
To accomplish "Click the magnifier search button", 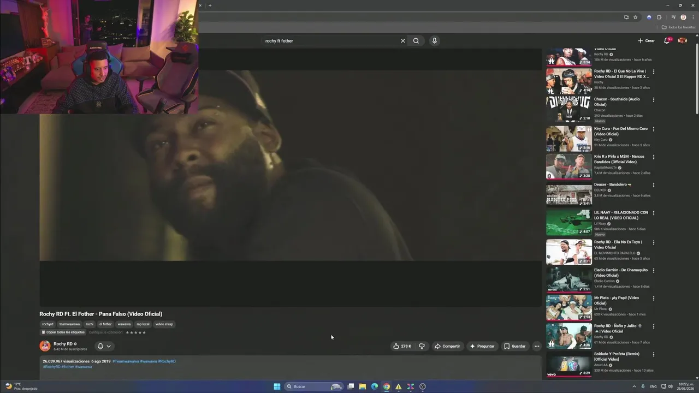I will (x=416, y=40).
